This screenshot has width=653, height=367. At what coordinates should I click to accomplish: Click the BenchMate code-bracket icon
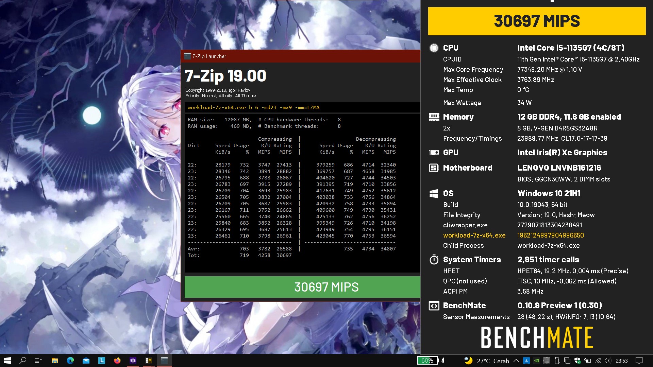434,305
